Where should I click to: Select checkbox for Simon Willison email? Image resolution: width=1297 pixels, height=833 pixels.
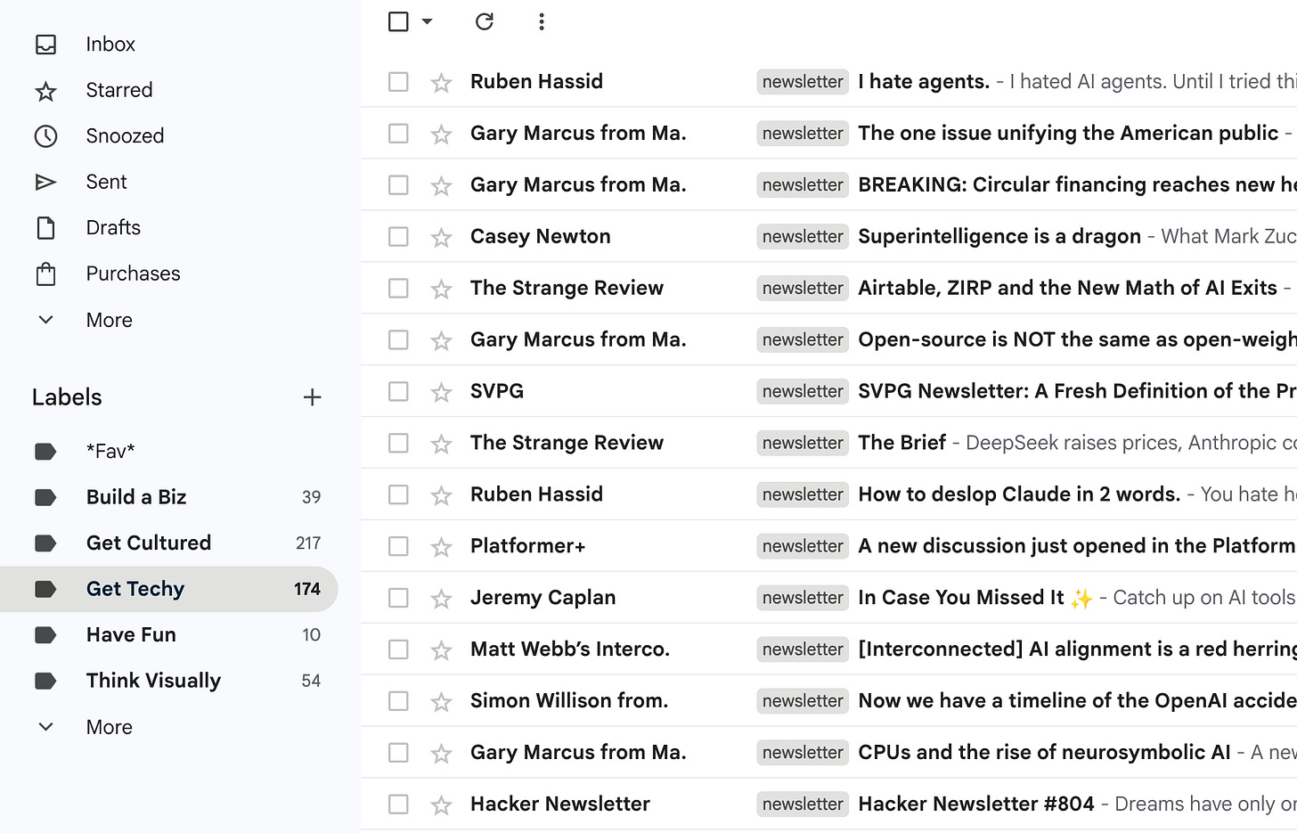click(398, 701)
